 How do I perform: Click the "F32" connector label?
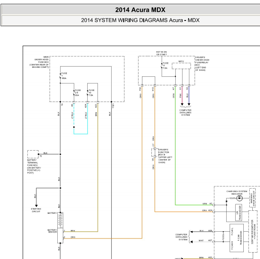(140, 89)
